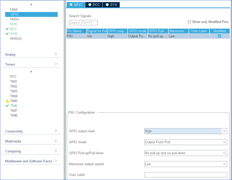This screenshot has width=232, height=180.
Task: Click the Search Signals input field
Action: (83, 23)
